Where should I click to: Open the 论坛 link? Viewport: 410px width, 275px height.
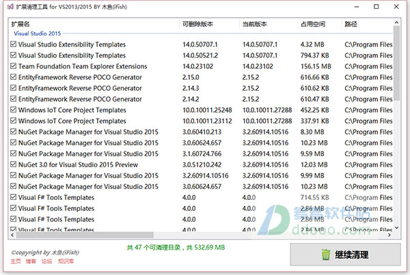(x=46, y=261)
